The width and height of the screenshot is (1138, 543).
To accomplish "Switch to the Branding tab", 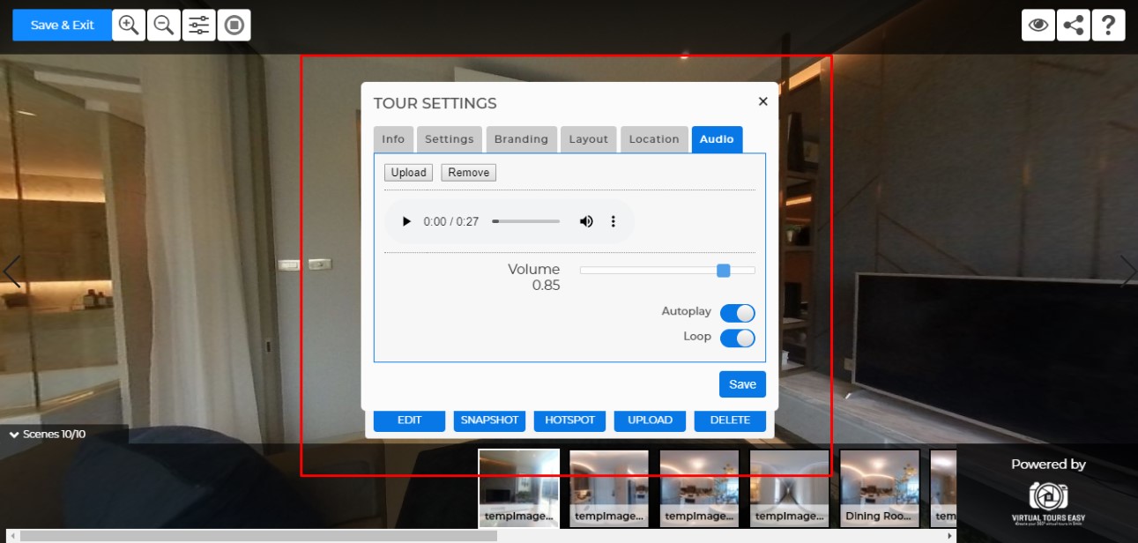I will [521, 138].
